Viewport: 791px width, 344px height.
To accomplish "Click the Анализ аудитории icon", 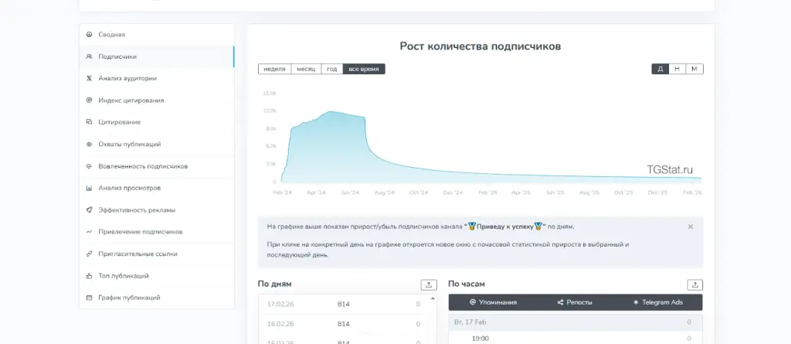I will point(90,78).
